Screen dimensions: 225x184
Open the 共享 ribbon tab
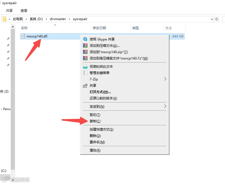[x=9, y=10]
